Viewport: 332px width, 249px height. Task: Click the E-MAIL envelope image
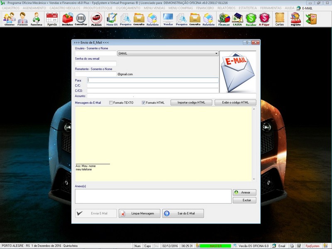pos(238,71)
